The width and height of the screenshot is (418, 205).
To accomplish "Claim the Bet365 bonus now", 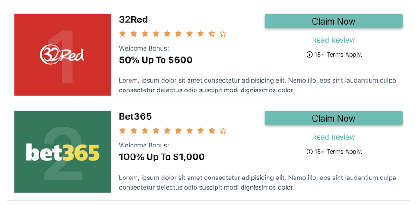I will pos(333,118).
